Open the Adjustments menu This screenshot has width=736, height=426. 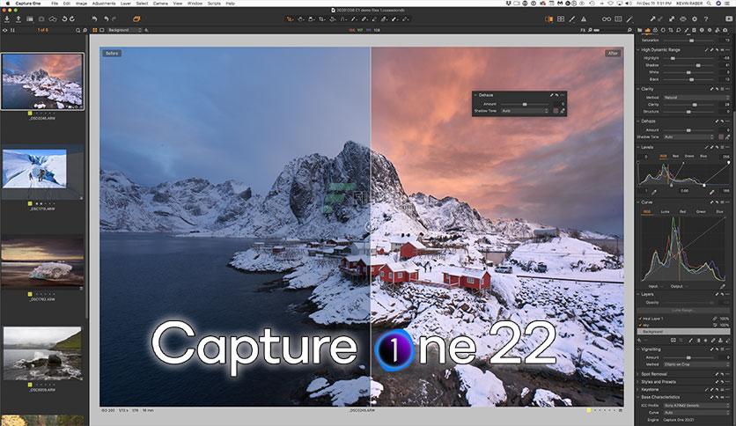click(103, 4)
